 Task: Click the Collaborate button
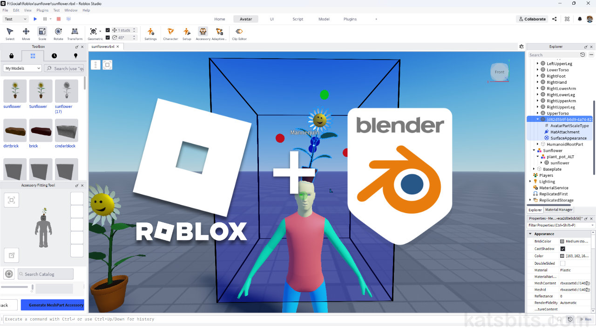532,19
